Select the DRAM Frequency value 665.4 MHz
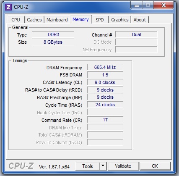Screen dimensions: 179x176 (x=105, y=67)
